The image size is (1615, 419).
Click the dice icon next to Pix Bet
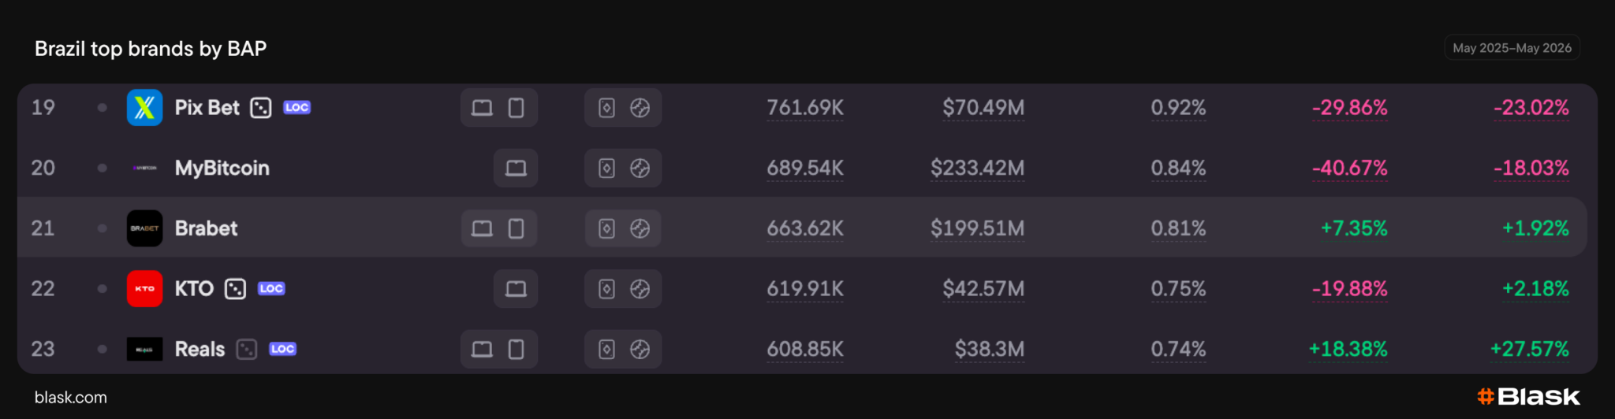coord(261,108)
